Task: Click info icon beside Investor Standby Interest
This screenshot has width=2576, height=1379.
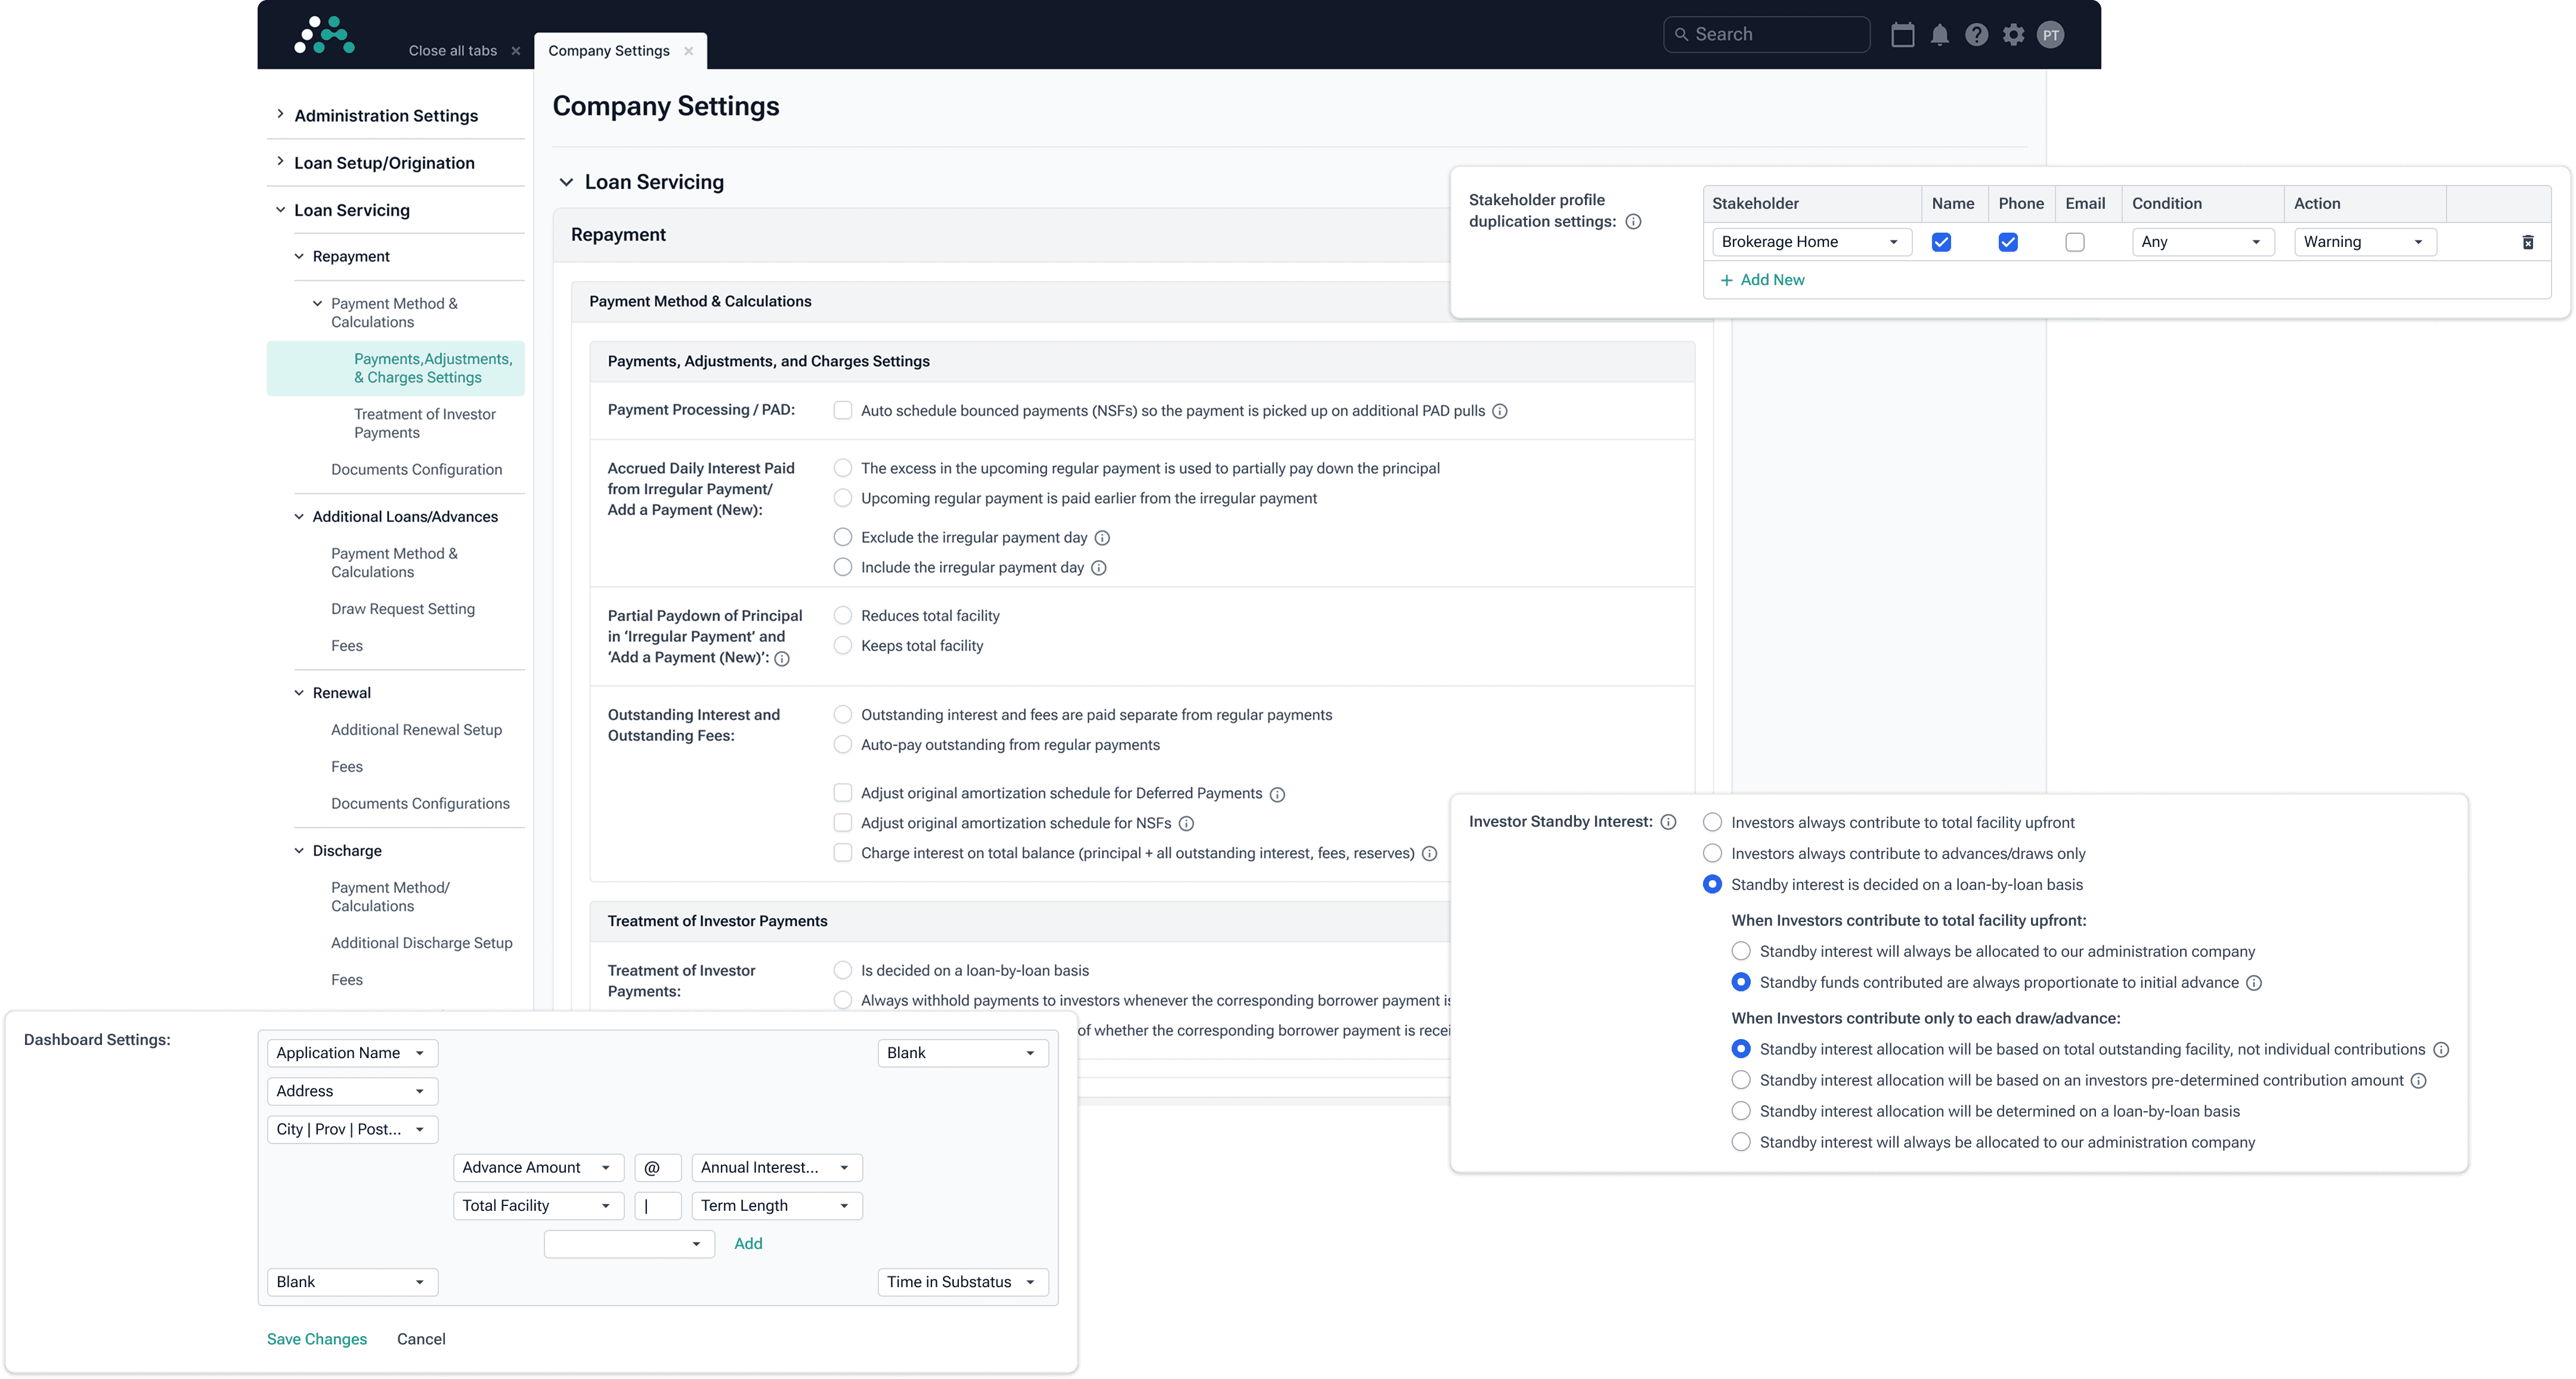Action: tap(1668, 822)
